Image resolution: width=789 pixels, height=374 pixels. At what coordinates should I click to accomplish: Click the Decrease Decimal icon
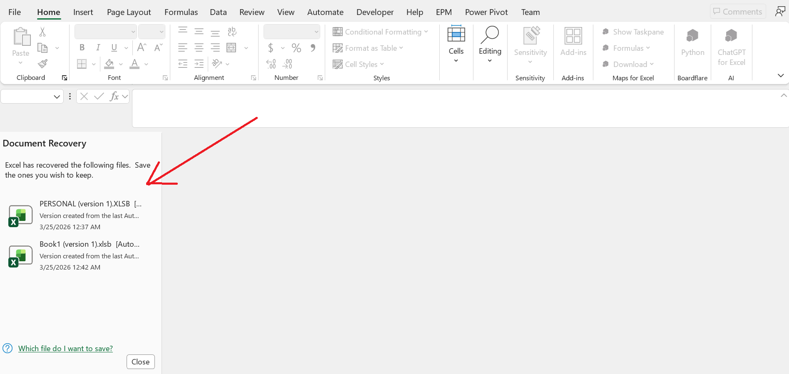pyautogui.click(x=287, y=64)
